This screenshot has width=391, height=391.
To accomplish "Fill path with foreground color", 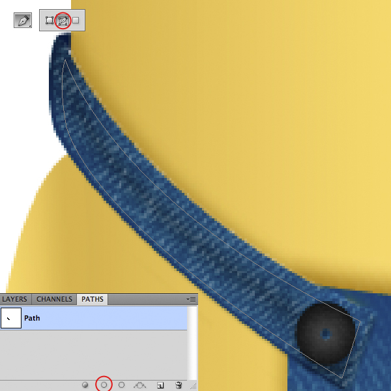I will click(85, 385).
